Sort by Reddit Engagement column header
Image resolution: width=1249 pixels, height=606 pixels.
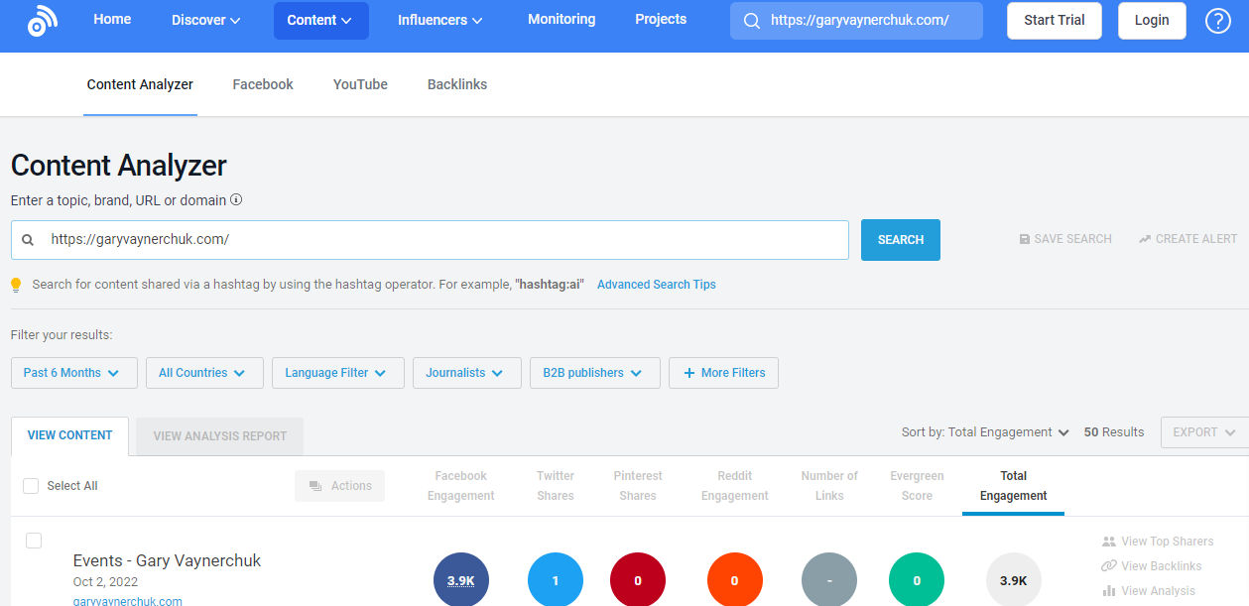735,486
